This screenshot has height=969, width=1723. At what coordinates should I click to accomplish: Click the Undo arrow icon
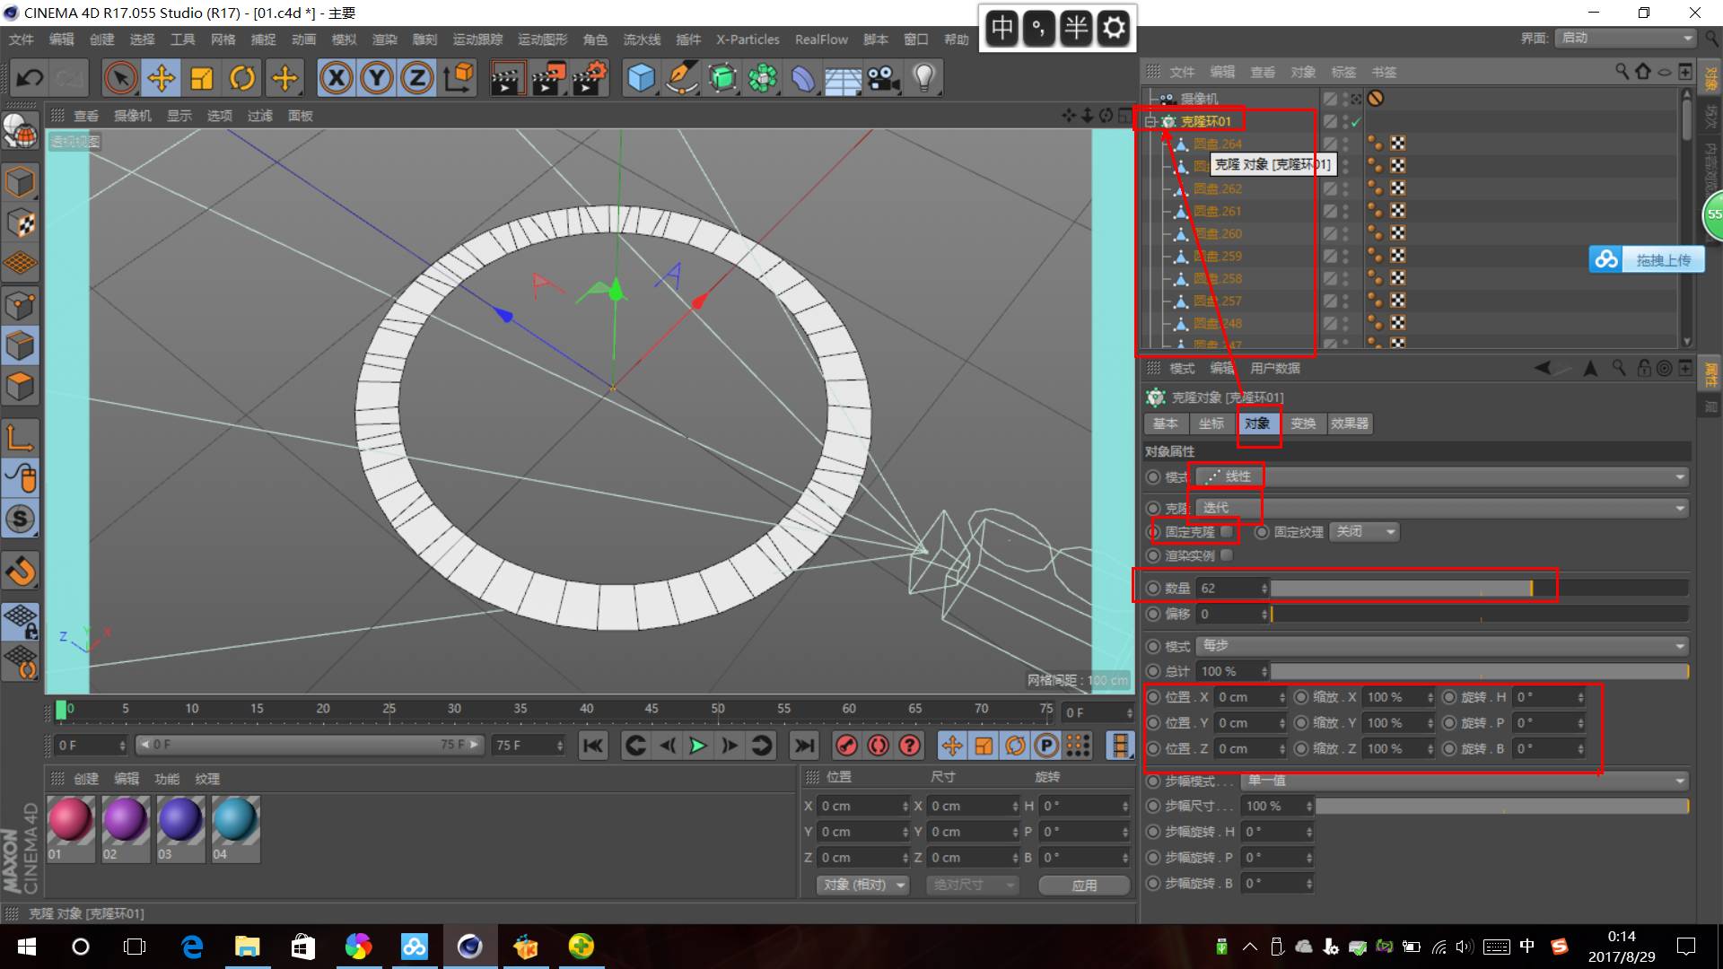pyautogui.click(x=30, y=78)
